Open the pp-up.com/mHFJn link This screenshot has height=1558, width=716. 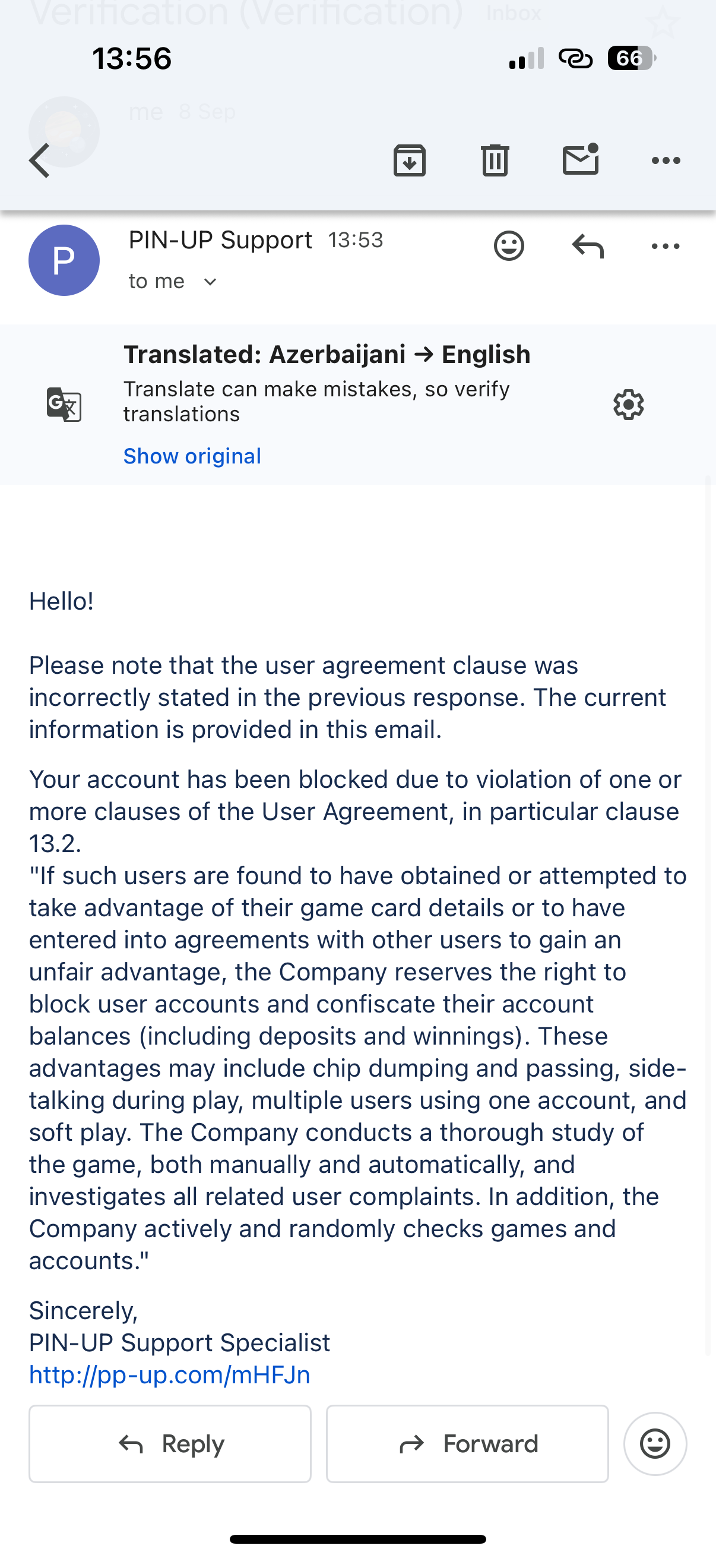pos(170,1376)
